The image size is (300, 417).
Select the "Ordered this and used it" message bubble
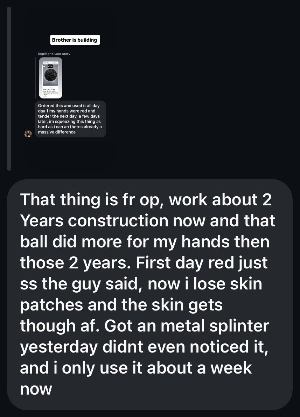70,119
